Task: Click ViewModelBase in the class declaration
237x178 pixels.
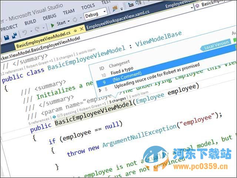Action: click(x=158, y=39)
